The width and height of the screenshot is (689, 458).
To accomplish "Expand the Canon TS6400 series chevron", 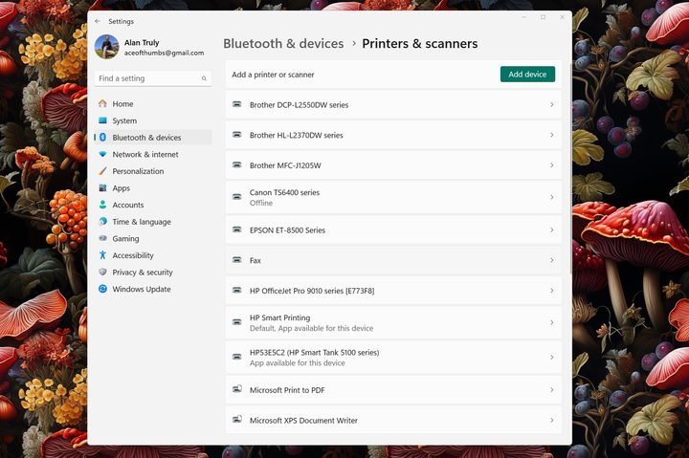I will coord(552,197).
